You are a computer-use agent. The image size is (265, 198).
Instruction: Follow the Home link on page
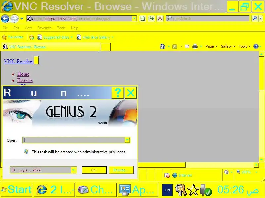23,74
